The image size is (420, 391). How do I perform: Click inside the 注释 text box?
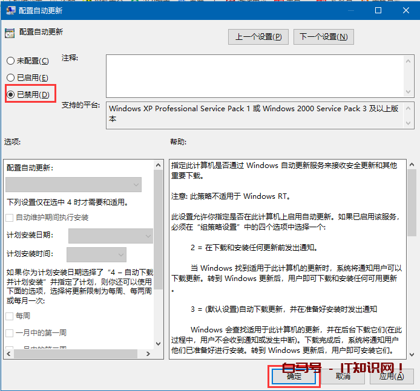(254, 76)
